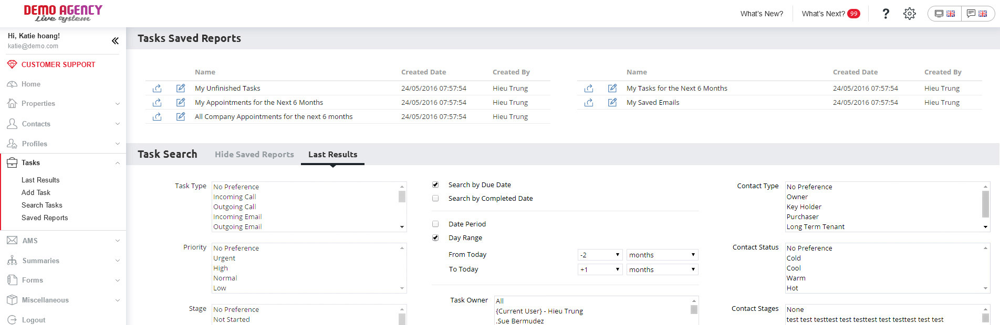Click the monitor language flag icon
The height and width of the screenshot is (325, 1000).
pos(945,14)
